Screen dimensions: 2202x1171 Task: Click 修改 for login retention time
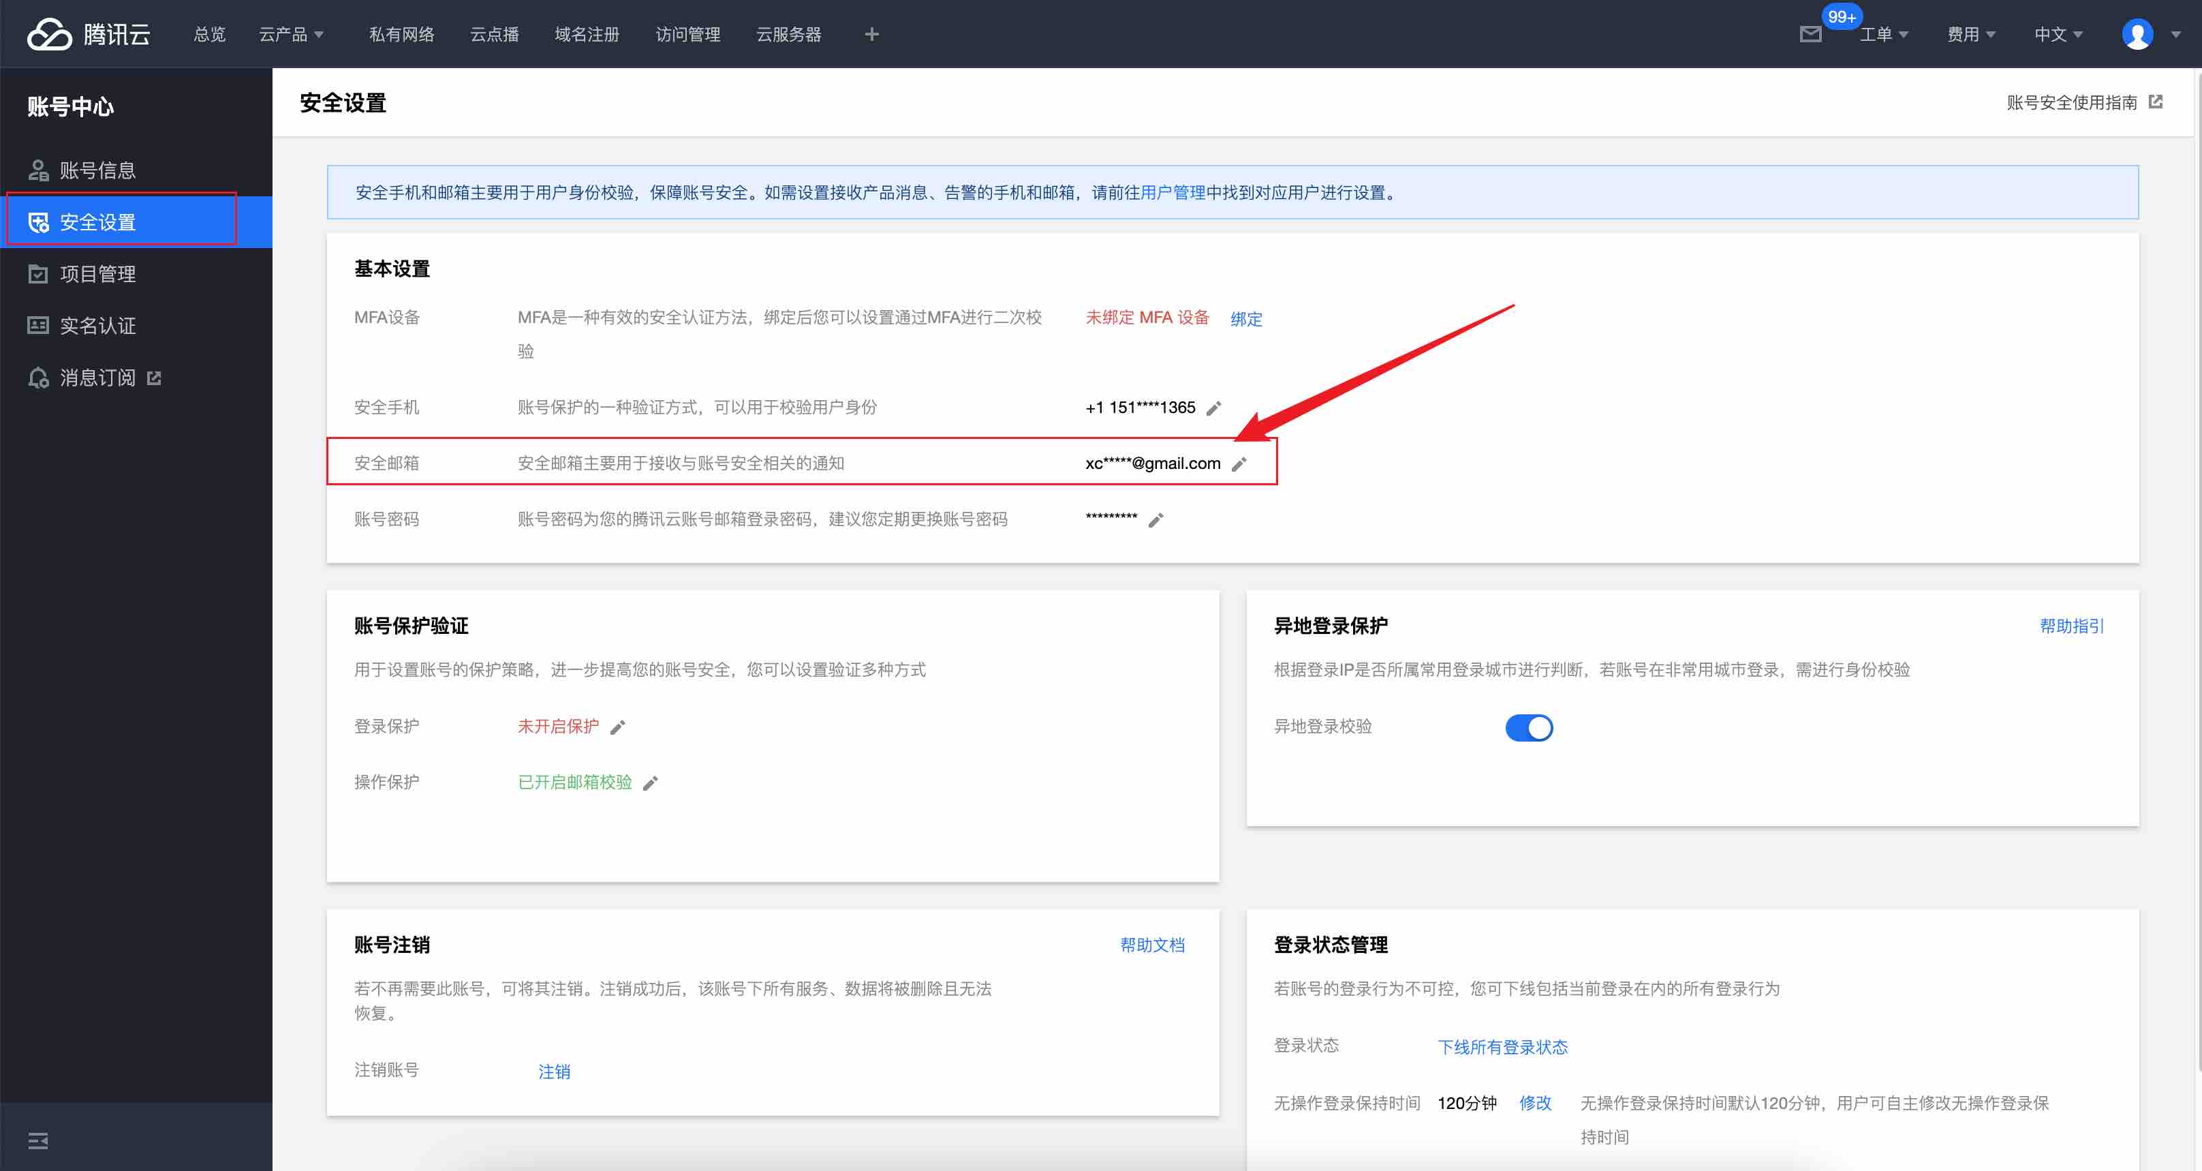tap(1534, 1104)
